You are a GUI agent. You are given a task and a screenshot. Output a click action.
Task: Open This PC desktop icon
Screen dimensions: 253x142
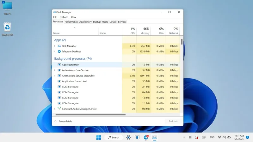(7, 8)
